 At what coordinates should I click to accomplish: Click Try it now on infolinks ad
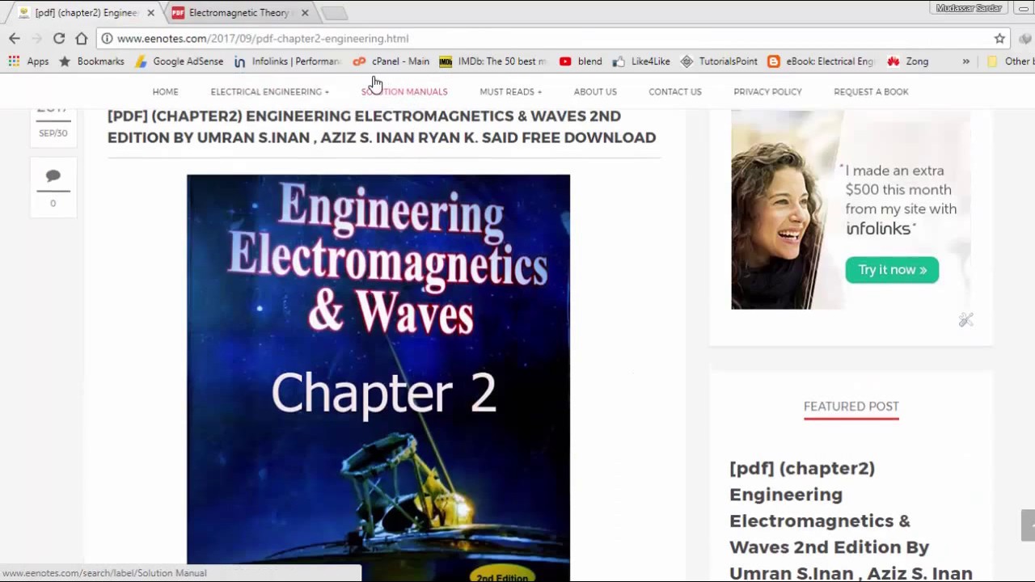(892, 270)
